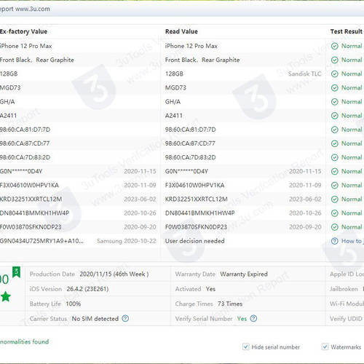Click the green 3u bookmark badge icon
This screenshot has width=364, height=364.
[x=16, y=272]
